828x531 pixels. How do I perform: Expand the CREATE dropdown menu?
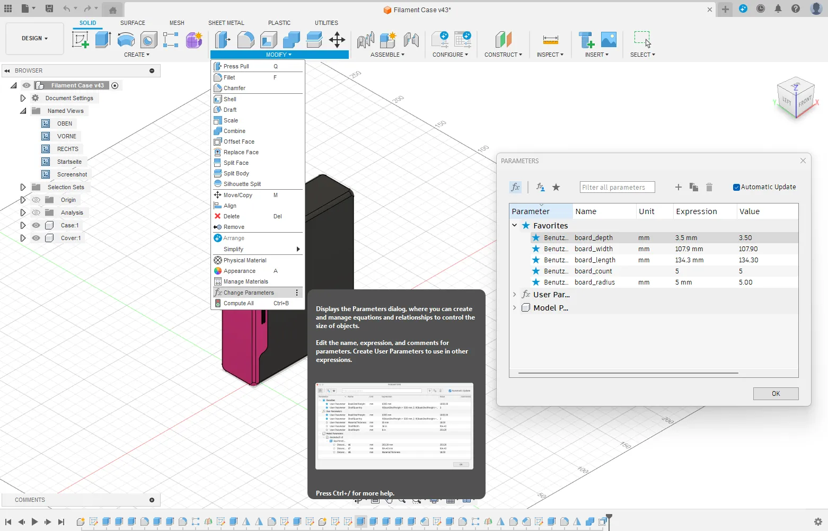point(137,55)
